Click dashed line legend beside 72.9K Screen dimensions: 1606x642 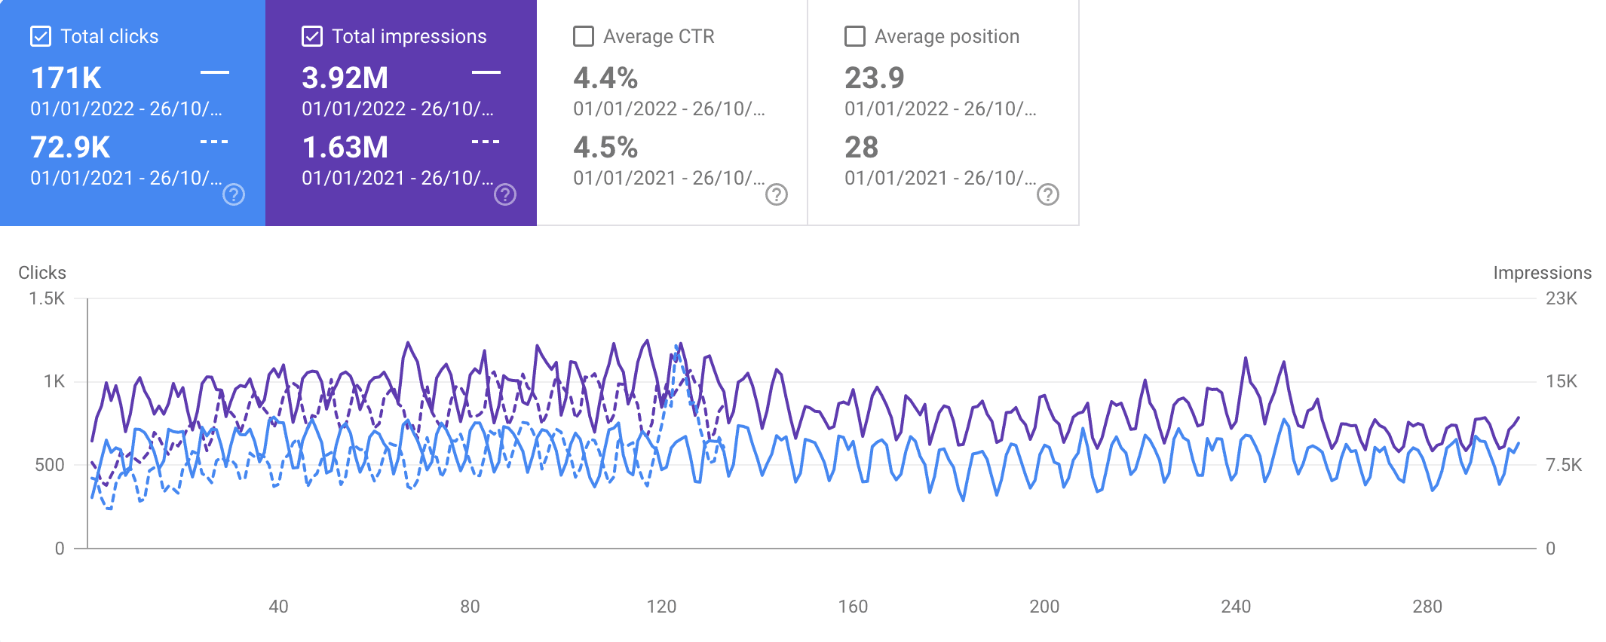pos(215,142)
